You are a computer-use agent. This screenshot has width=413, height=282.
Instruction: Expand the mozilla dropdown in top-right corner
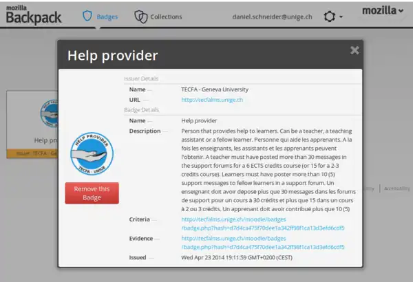pos(383,11)
